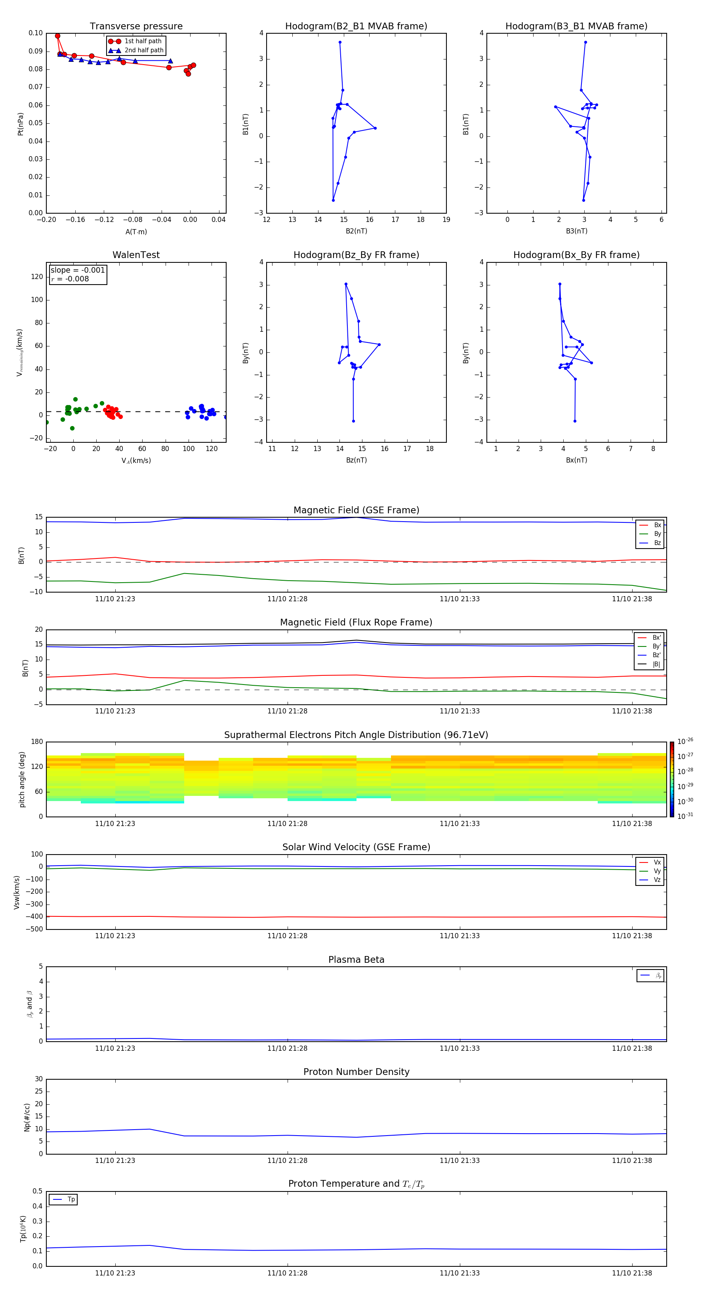The height and width of the screenshot is (1308, 713).
Task: Click the 'Magnetic Field (GSE Frame)' title
Action: pos(356,510)
